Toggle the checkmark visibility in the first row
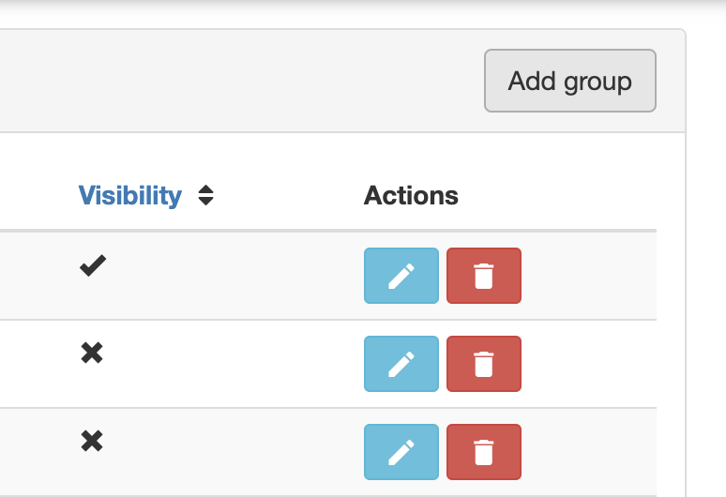 [92, 266]
